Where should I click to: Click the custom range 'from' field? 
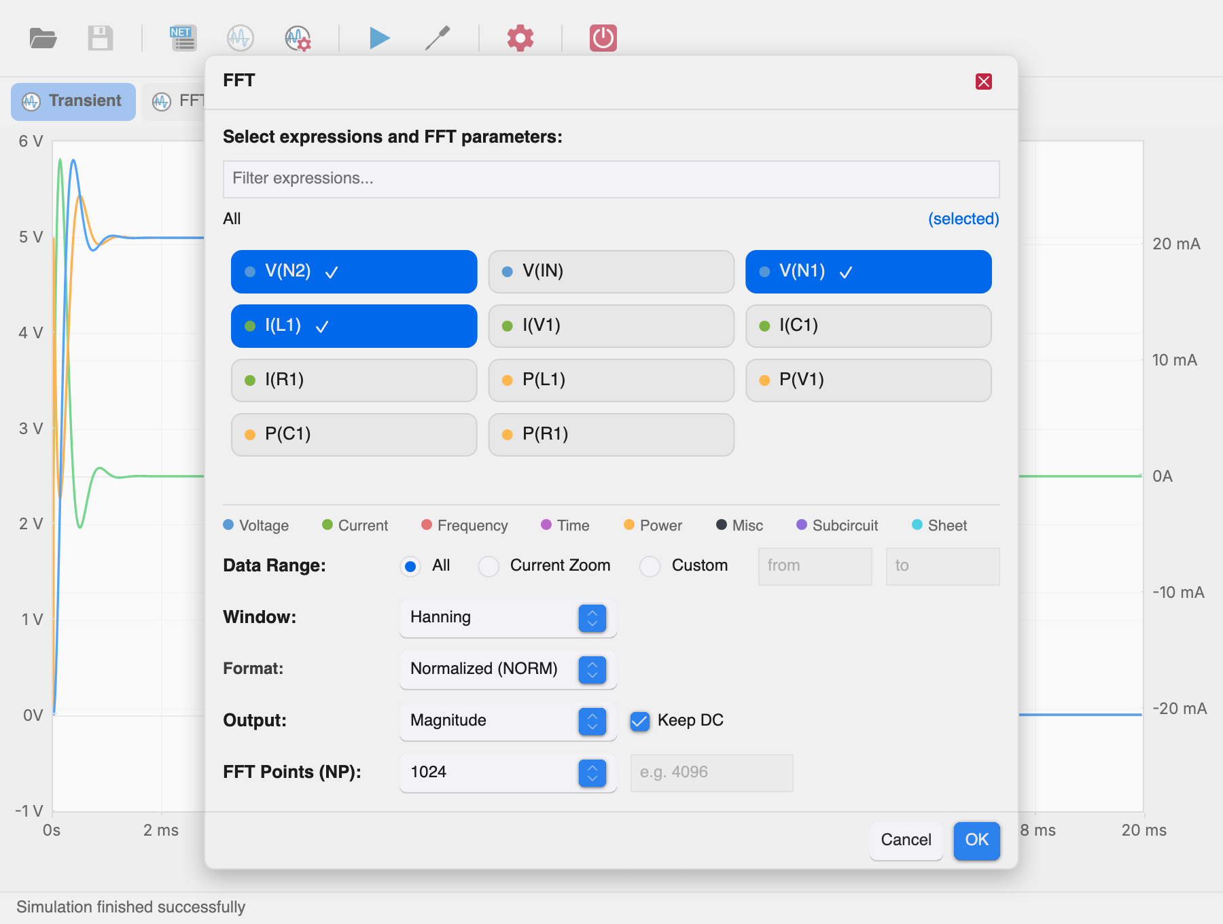click(x=815, y=567)
